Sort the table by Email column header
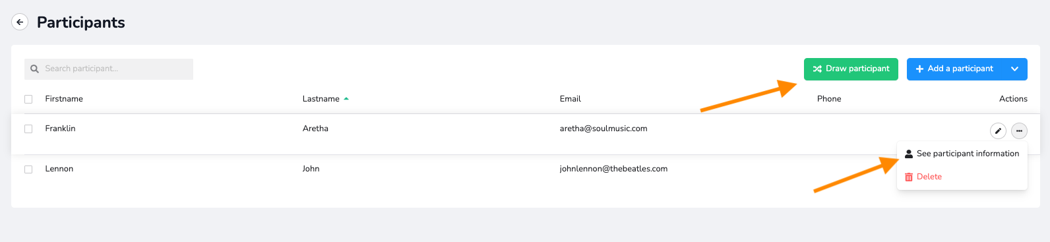Screen dimensions: 1050x242 (570, 99)
